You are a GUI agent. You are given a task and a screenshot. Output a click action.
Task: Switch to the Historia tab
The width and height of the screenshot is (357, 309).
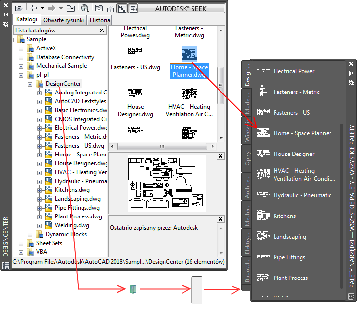[x=100, y=20]
